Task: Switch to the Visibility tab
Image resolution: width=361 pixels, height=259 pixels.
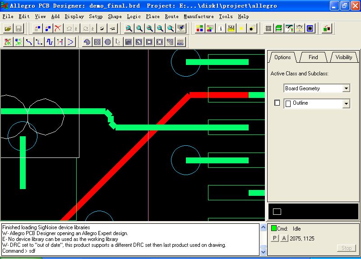Action: pyautogui.click(x=344, y=57)
